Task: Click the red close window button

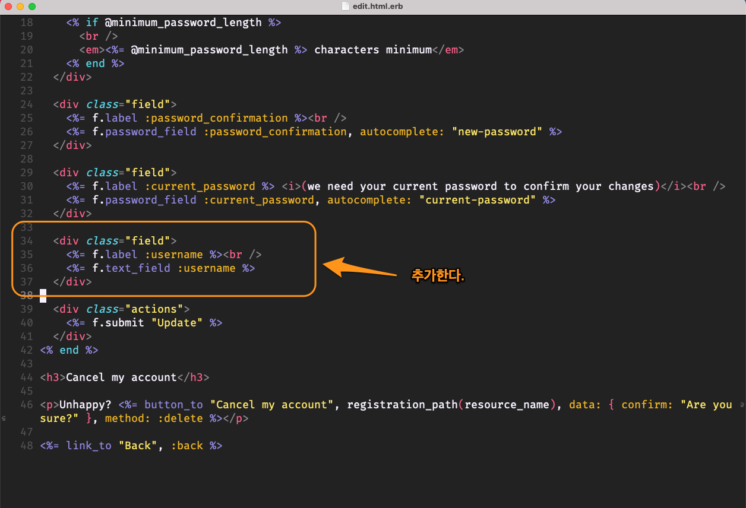Action: tap(8, 7)
